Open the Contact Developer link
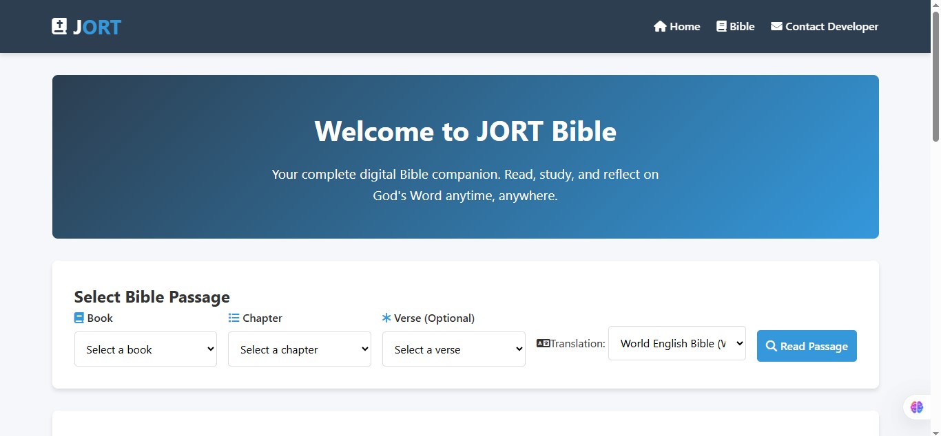Image resolution: width=941 pixels, height=436 pixels. (x=831, y=26)
